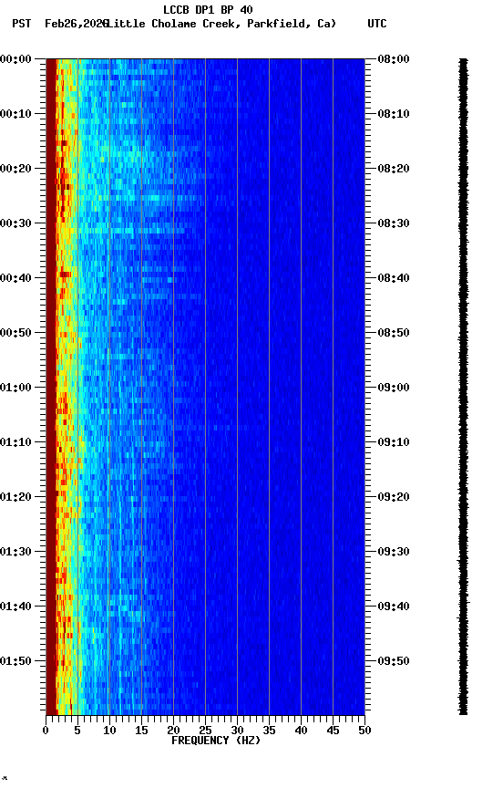Image resolution: width=503 pixels, height=788 pixels.
Task: Click the 08:50 UTC time label
Action: [394, 333]
